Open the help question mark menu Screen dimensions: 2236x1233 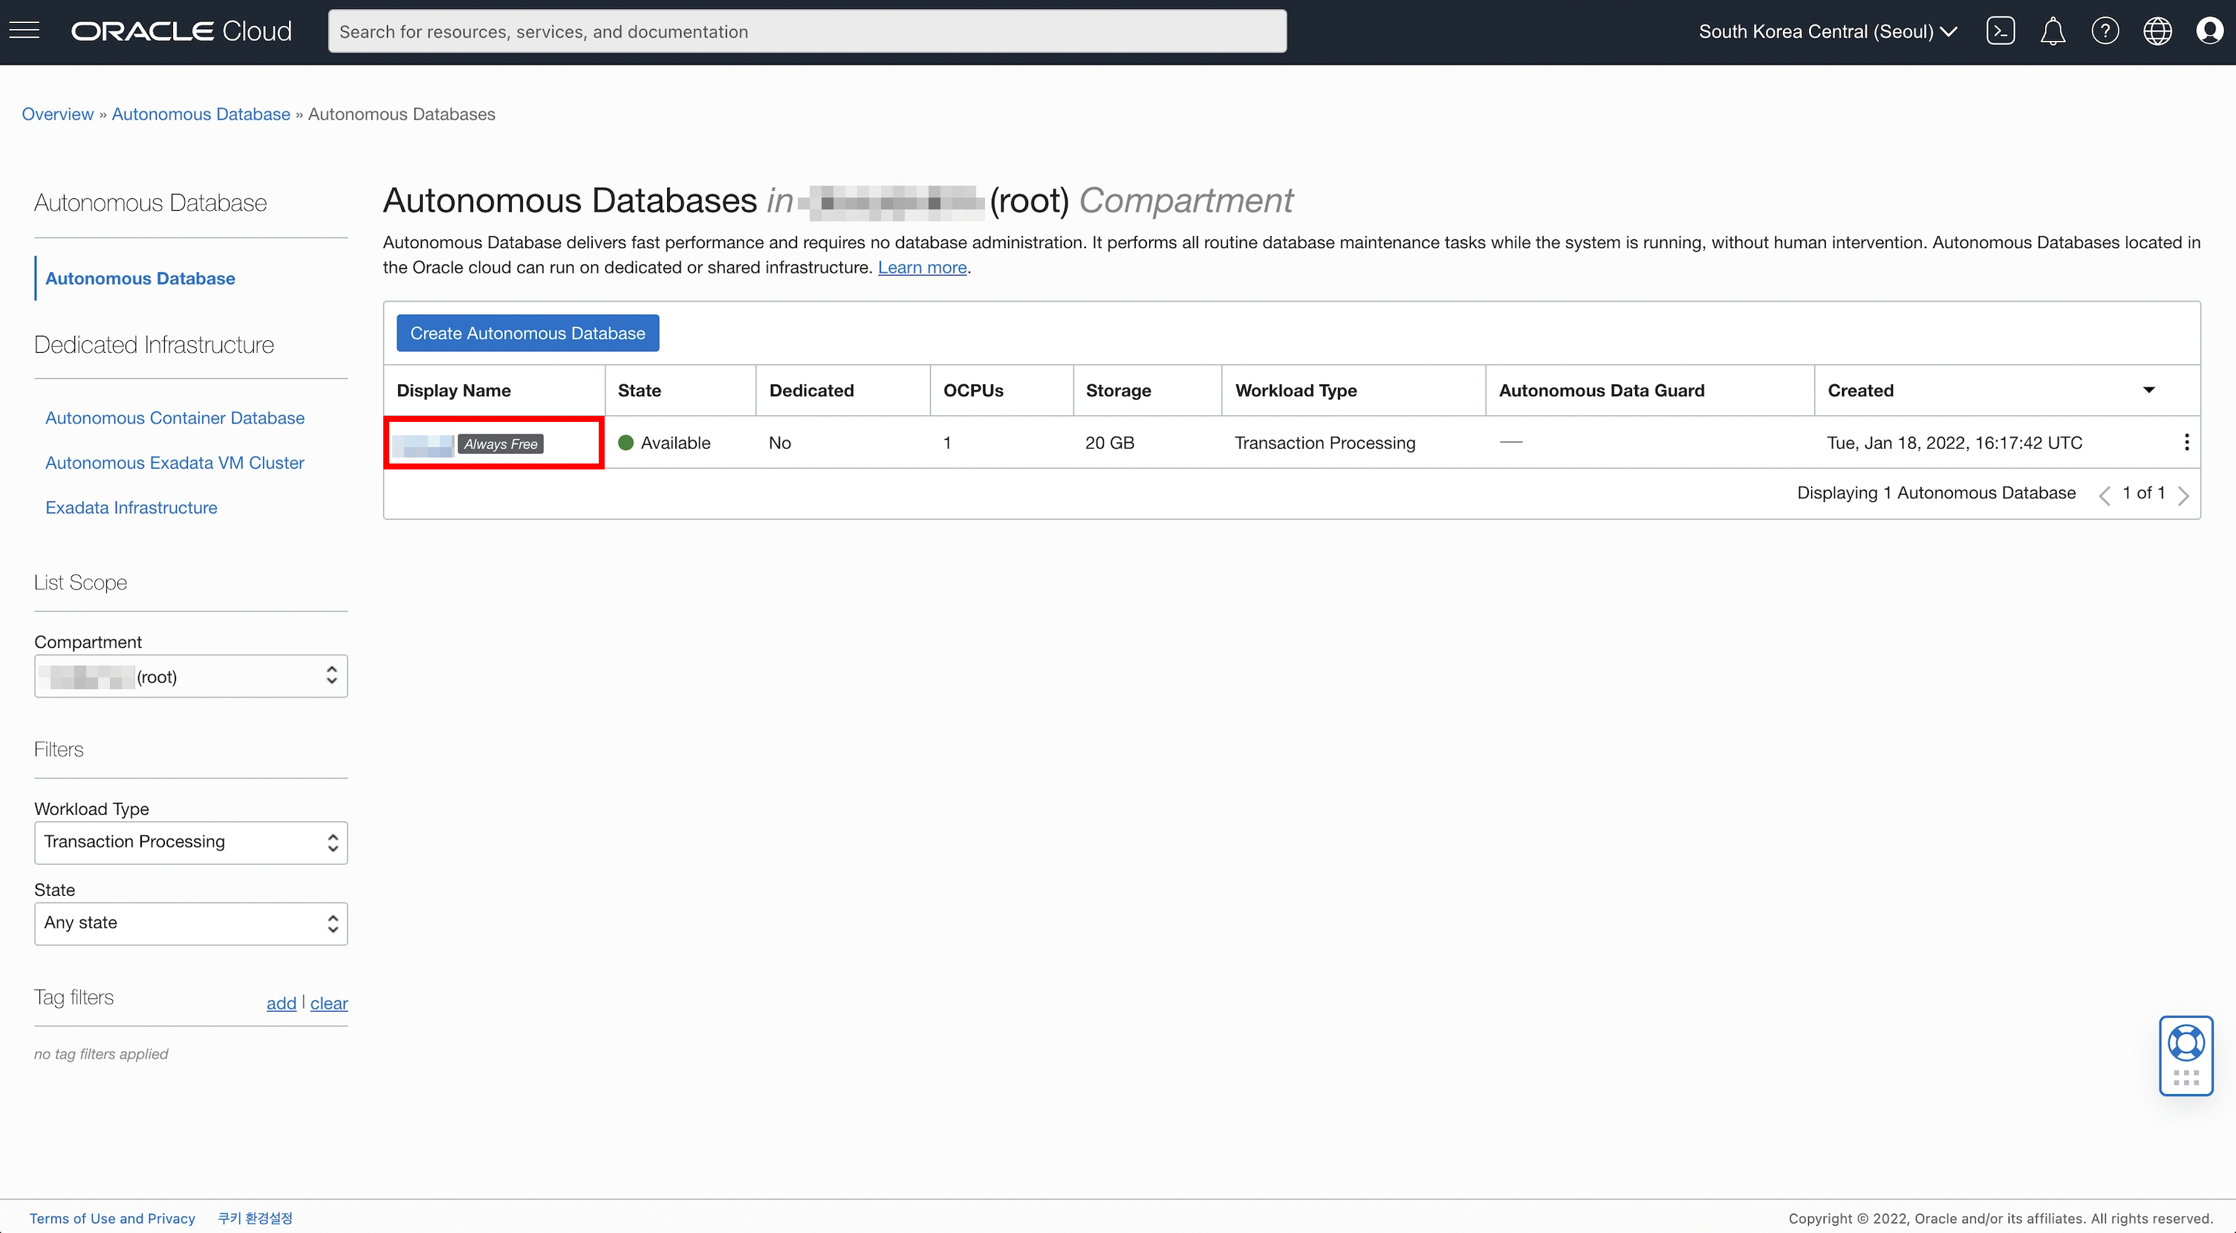click(x=2105, y=31)
